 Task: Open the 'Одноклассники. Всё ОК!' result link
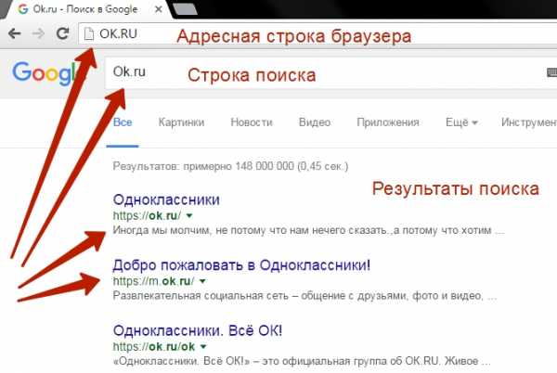198,330
